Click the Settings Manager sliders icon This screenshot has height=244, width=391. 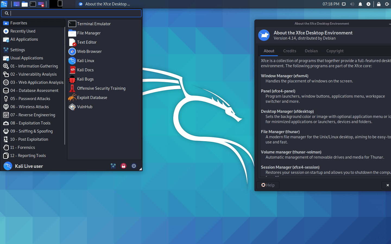point(113,166)
